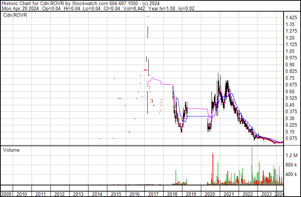The image size is (301, 197).
Task: Click the 0.975 price axis label
Action: (x=291, y=58)
